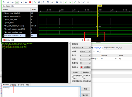
Task: Zoom out on the waveform
Action: coord(44,2)
